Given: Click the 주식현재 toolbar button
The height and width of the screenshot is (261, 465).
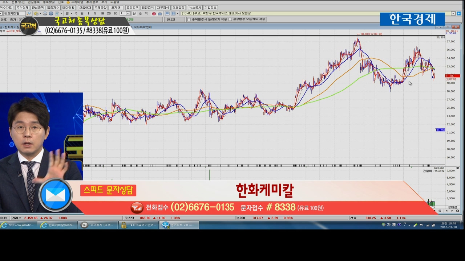Looking at the screenshot, I should click(23, 8).
